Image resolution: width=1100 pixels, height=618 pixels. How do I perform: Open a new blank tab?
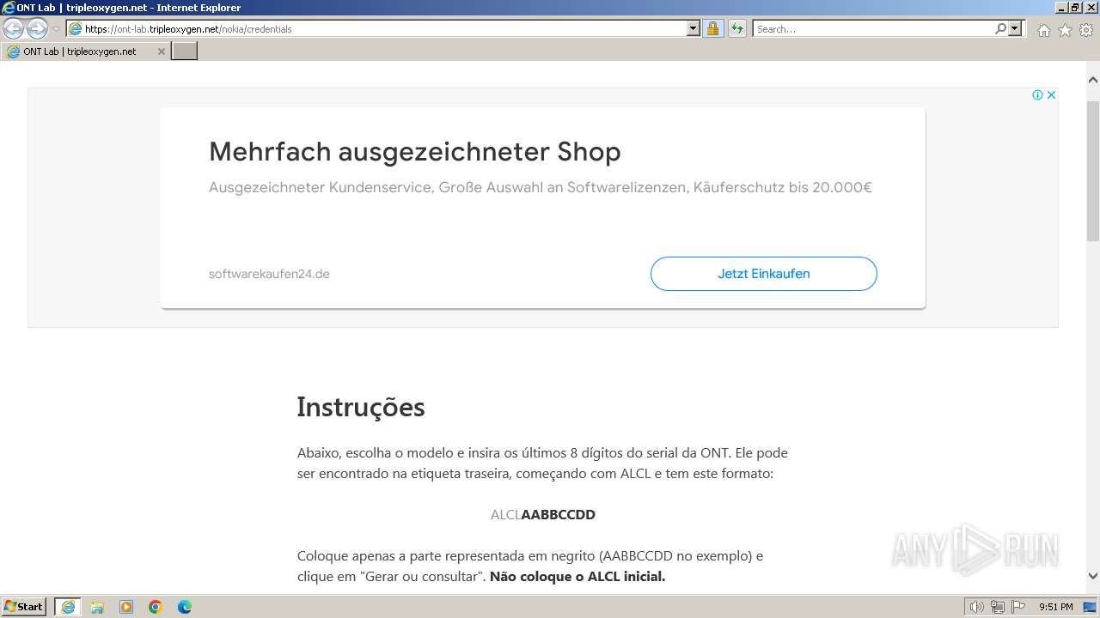pyautogui.click(x=185, y=51)
